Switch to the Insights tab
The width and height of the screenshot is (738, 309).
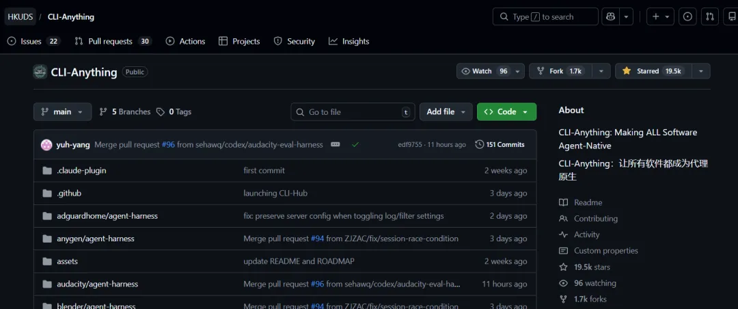[x=348, y=42]
